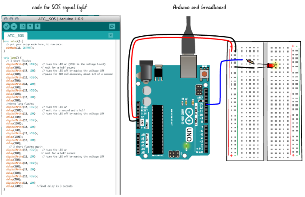The height and width of the screenshot is (197, 305).
Task: Click the '// wait for a second and a half' comment
Action: 63,110
